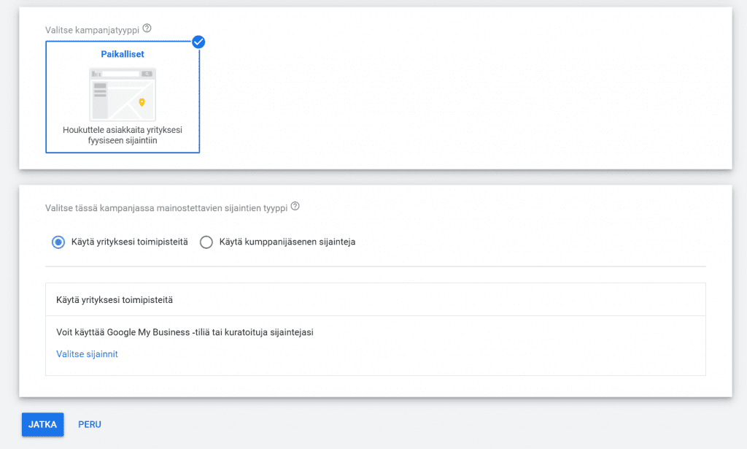Click the map illustration thumbnail
The height and width of the screenshot is (449, 747).
click(x=123, y=94)
